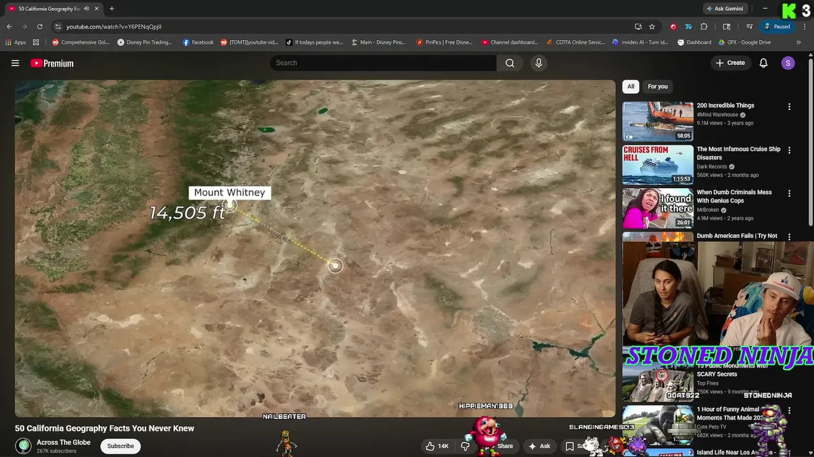This screenshot has width=814, height=457.
Task: Open Most Infamous Cruise Ship Disasters thumbnail
Action: (658, 164)
